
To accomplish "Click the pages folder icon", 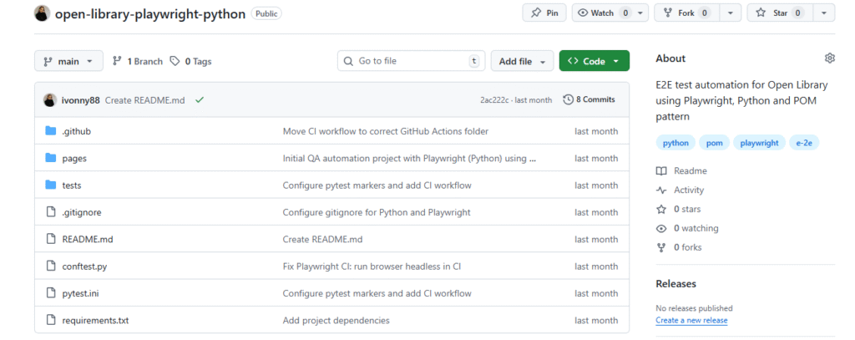I will (51, 158).
